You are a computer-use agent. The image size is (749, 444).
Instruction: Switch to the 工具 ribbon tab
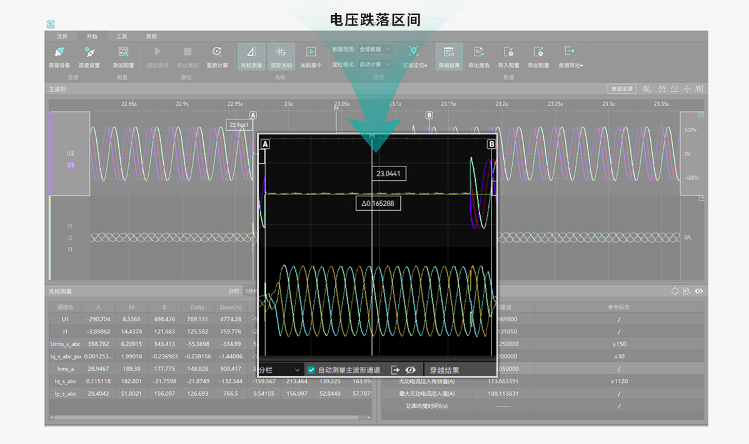click(x=122, y=36)
